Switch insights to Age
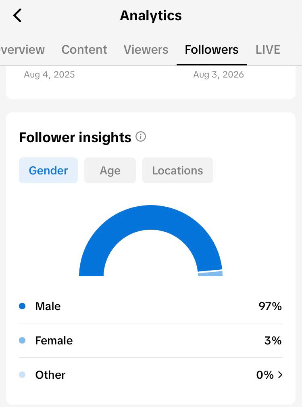This screenshot has height=407, width=302. (110, 170)
